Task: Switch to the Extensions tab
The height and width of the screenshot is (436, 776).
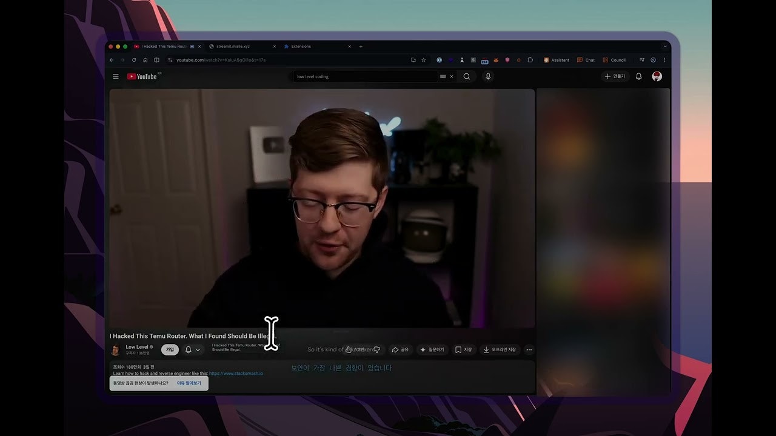Action: point(301,46)
